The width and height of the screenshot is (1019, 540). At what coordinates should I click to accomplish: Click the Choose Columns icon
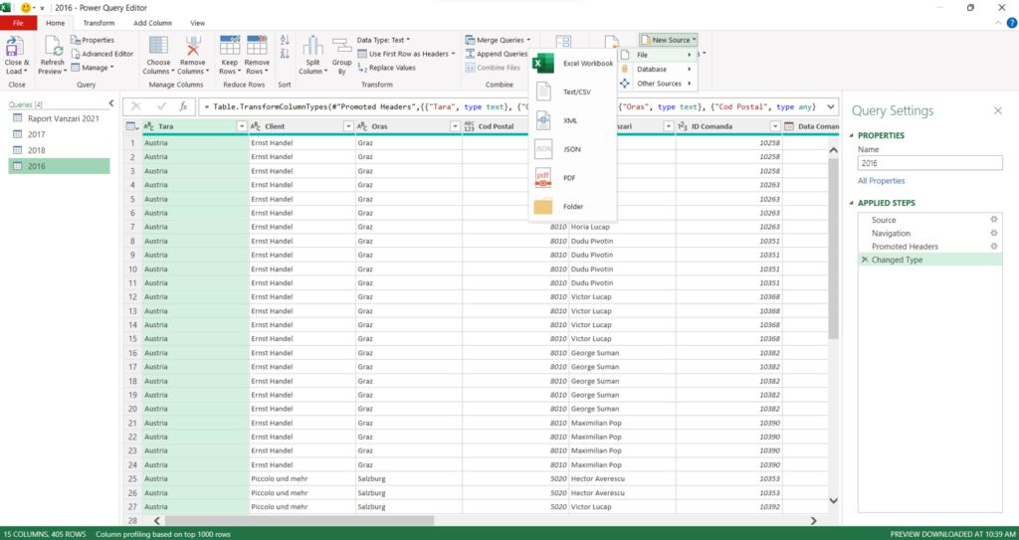tap(158, 46)
